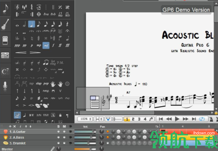This screenshot has height=151, width=218.
Task: Switch to voice 2
Action: tap(133, 119)
